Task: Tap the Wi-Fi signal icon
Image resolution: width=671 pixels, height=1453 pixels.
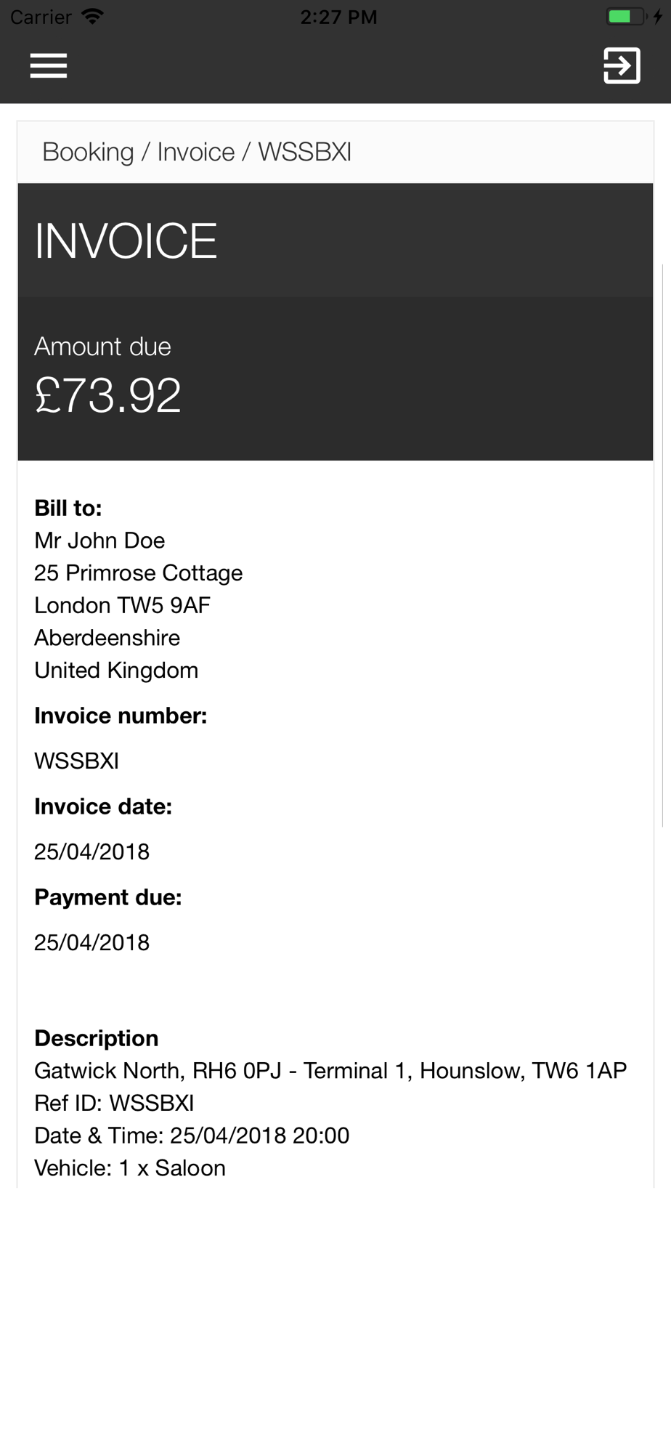Action: (x=92, y=17)
